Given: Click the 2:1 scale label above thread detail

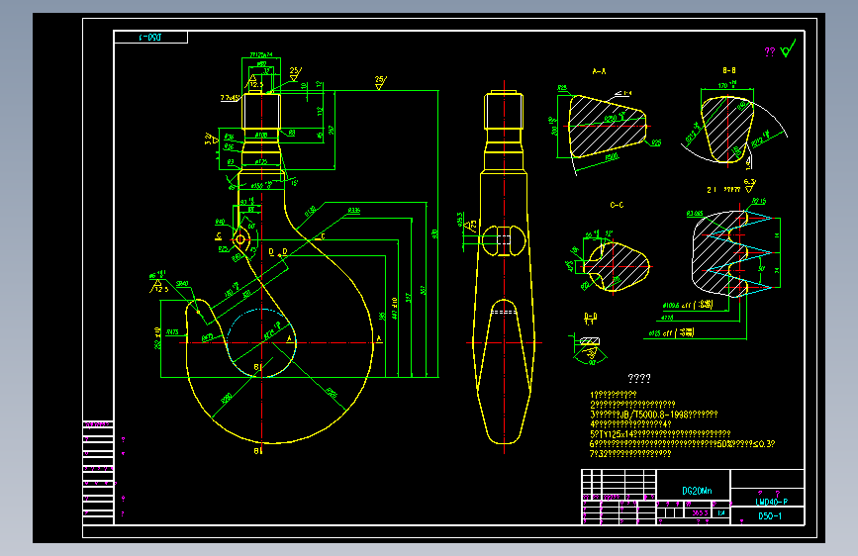Looking at the screenshot, I should 712,190.
